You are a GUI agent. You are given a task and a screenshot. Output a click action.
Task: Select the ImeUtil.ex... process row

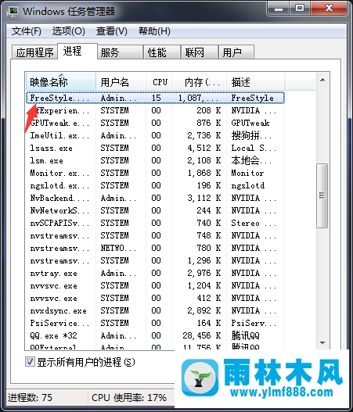[155, 135]
